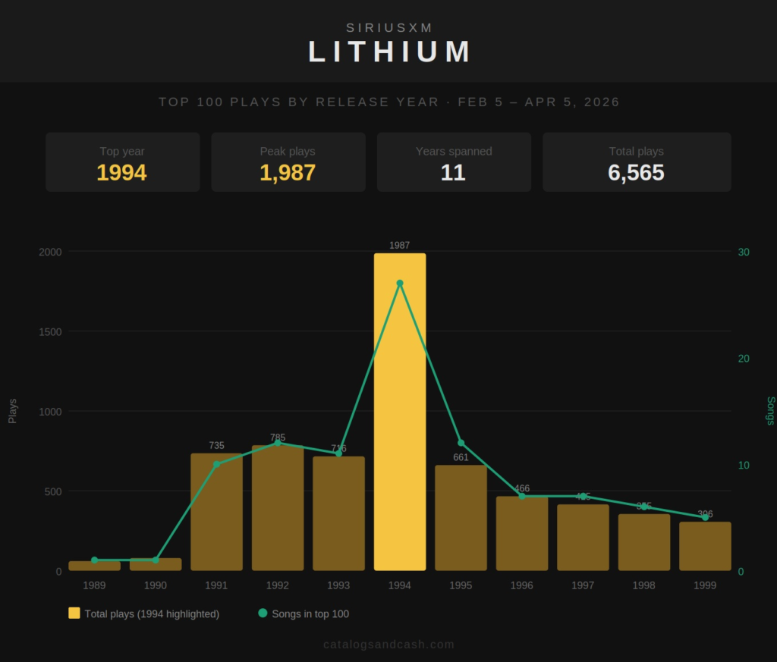The width and height of the screenshot is (777, 662).
Task: Click the x-axis label 1994
Action: 399,585
